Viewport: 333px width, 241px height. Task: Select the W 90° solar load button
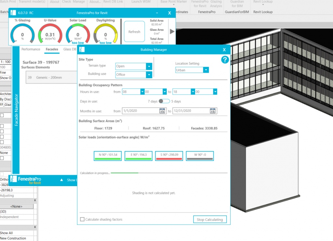200,156
